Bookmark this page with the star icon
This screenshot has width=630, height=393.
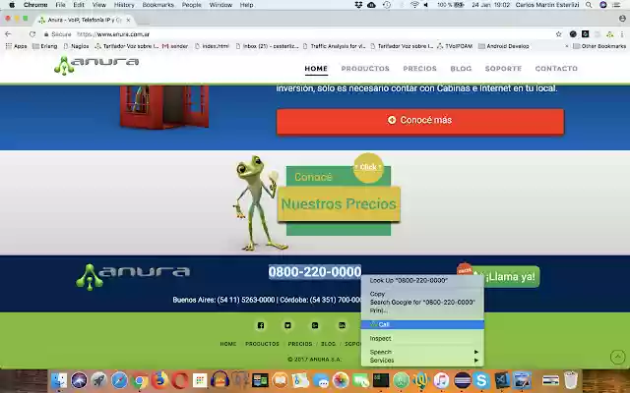tap(558, 34)
